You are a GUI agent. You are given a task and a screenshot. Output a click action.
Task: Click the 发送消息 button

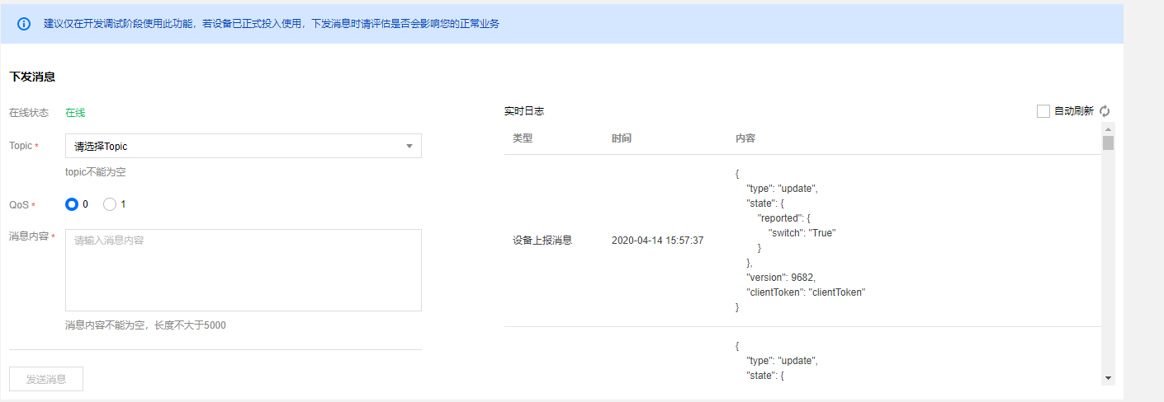click(46, 379)
